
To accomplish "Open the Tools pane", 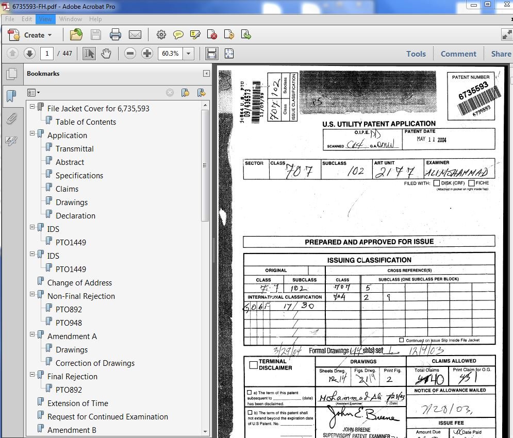I will coord(416,54).
